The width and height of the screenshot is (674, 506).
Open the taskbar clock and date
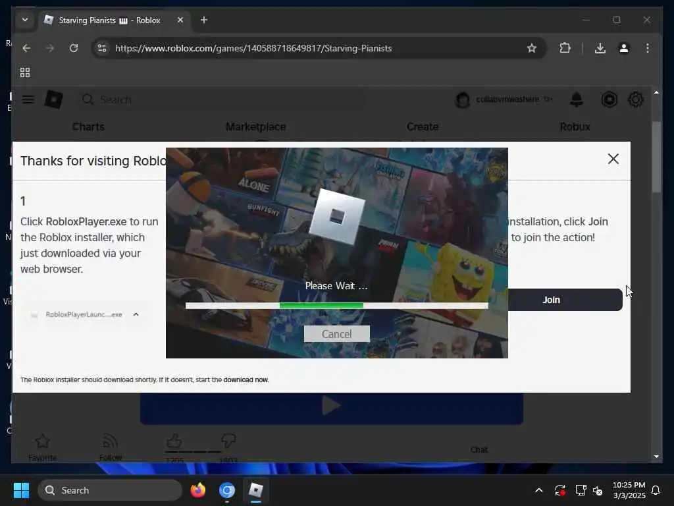(629, 490)
